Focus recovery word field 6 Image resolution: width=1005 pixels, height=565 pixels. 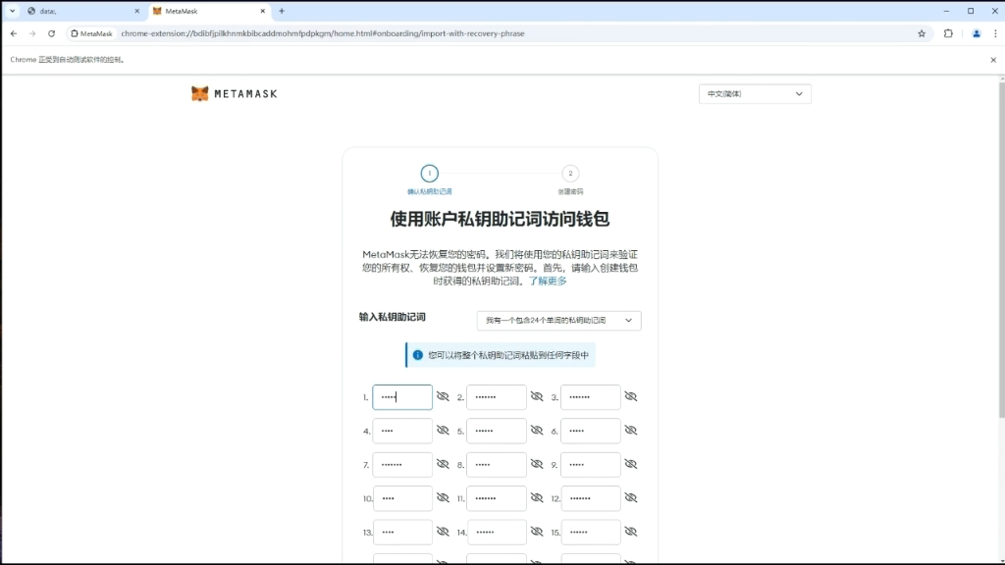(x=590, y=432)
